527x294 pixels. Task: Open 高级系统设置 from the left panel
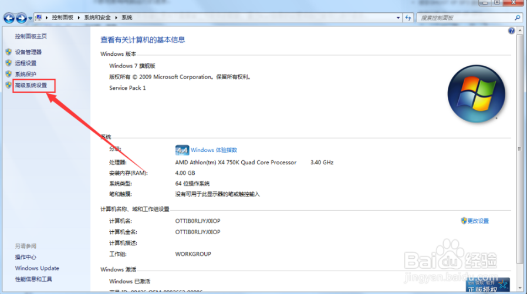click(31, 85)
